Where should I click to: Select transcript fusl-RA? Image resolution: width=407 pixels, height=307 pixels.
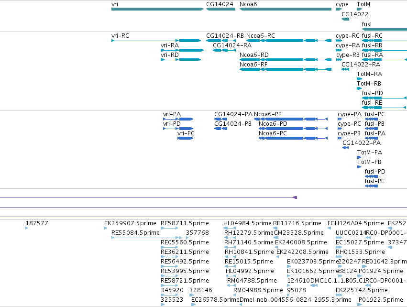pyautogui.click(x=384, y=60)
